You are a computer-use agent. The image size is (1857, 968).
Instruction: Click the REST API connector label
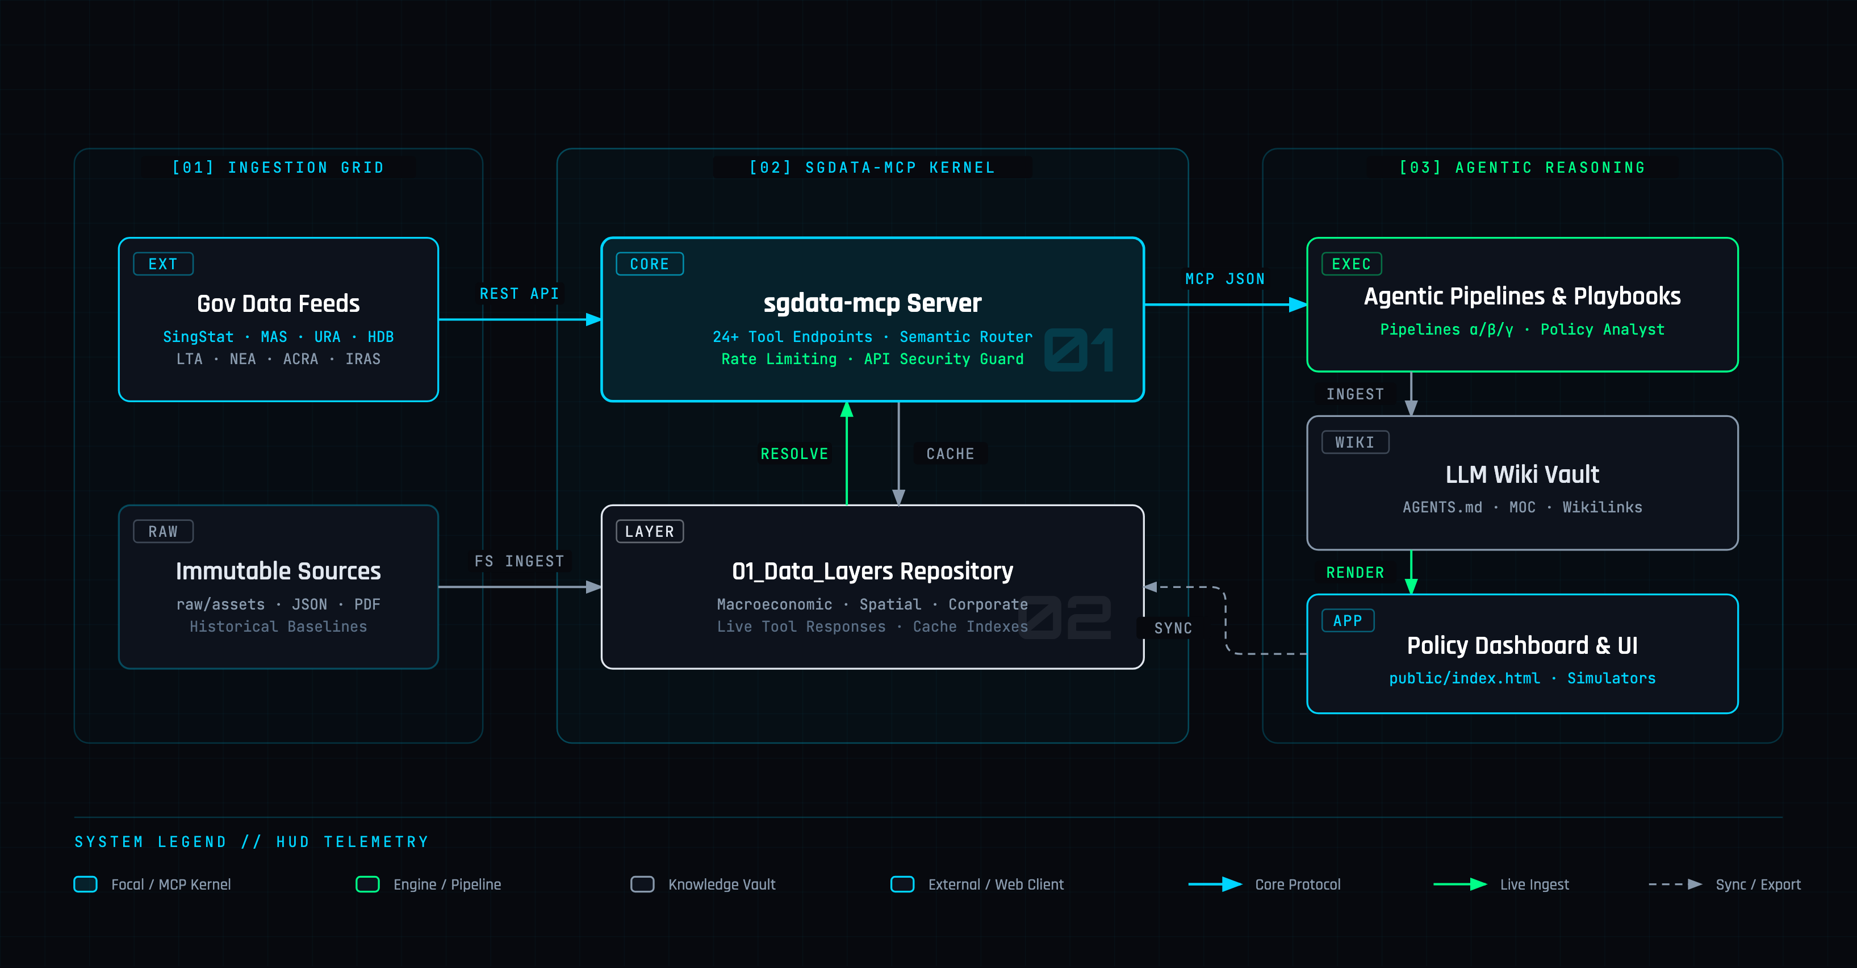tap(519, 294)
